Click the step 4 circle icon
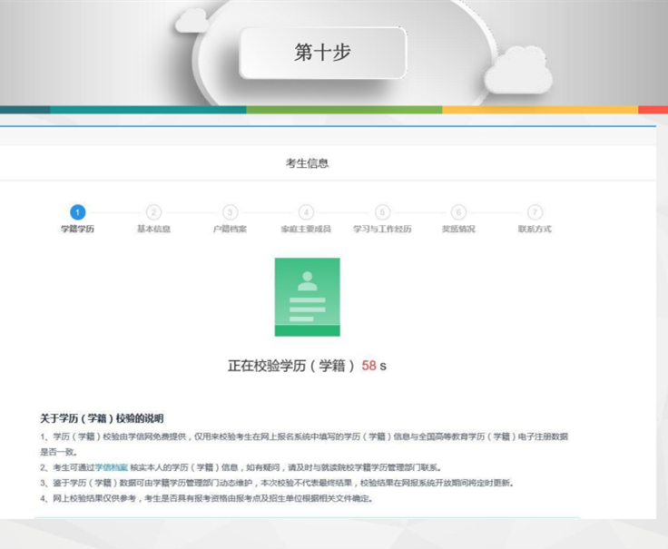The image size is (668, 549). click(x=306, y=212)
